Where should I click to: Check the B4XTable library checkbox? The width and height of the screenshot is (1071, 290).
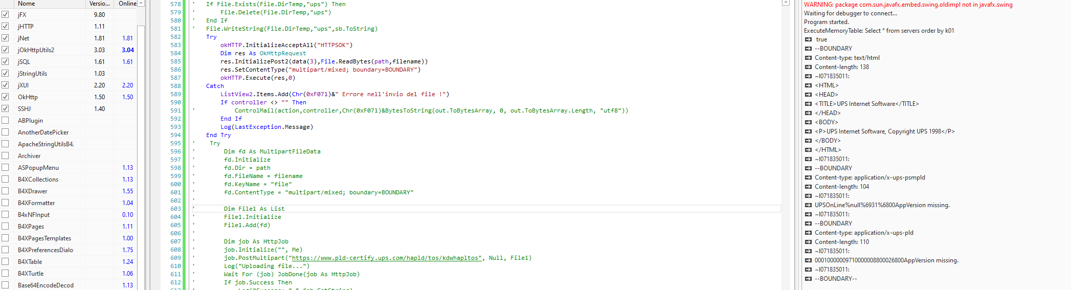pyautogui.click(x=5, y=261)
